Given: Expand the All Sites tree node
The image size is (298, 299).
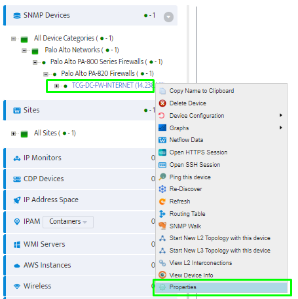Looking at the screenshot, I should point(13,133).
